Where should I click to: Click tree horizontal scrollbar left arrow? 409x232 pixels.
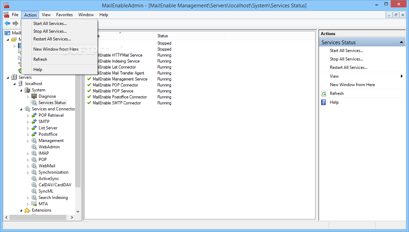tap(7, 217)
